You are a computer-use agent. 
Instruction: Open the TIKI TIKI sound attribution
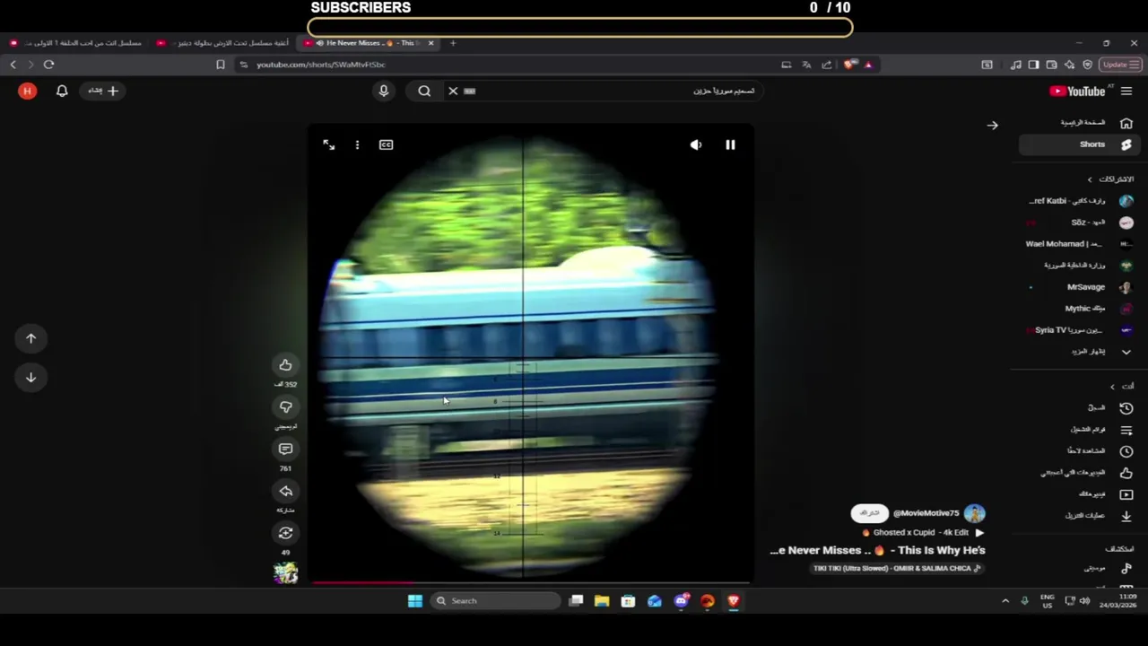(x=897, y=569)
